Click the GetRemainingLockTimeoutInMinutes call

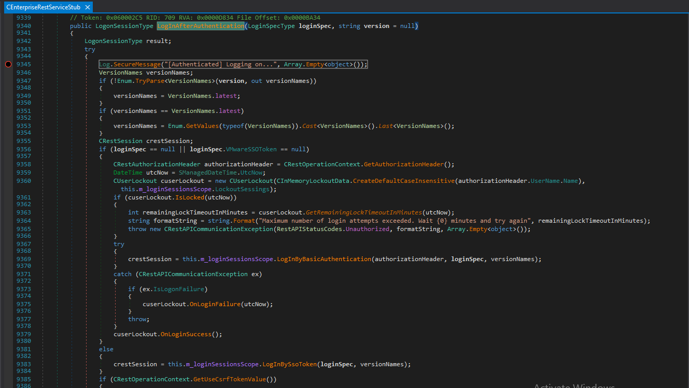pos(363,212)
